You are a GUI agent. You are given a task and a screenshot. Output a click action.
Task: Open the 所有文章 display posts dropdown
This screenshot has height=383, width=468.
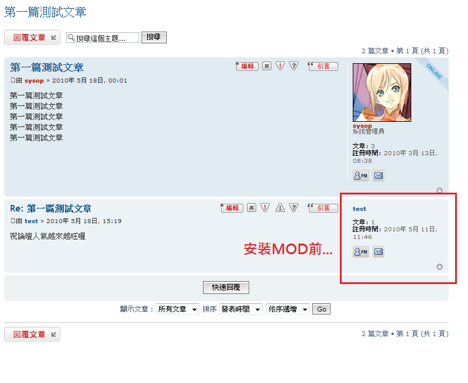point(177,309)
